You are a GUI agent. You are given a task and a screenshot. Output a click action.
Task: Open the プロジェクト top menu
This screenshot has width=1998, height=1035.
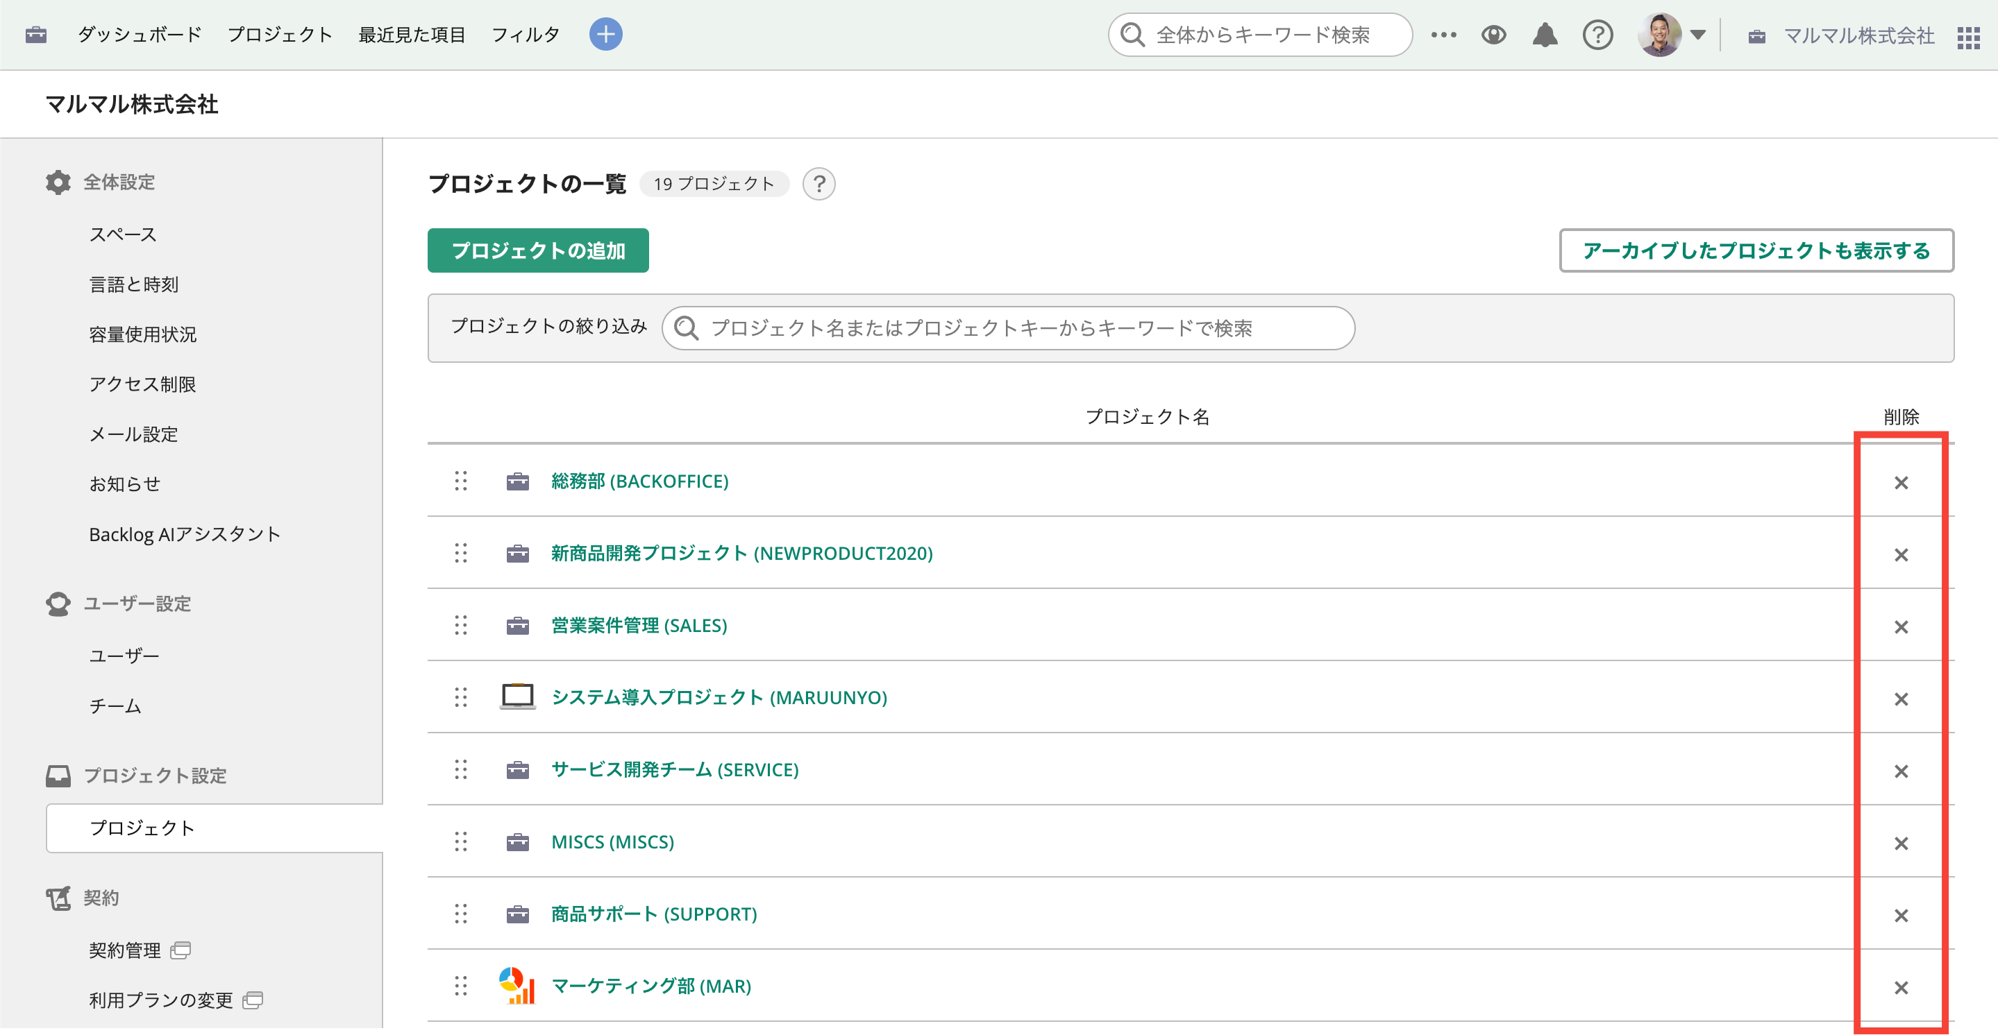pos(279,35)
